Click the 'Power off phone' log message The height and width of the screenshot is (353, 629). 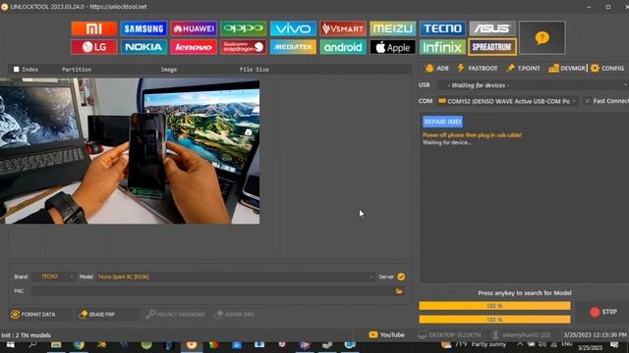coord(472,135)
